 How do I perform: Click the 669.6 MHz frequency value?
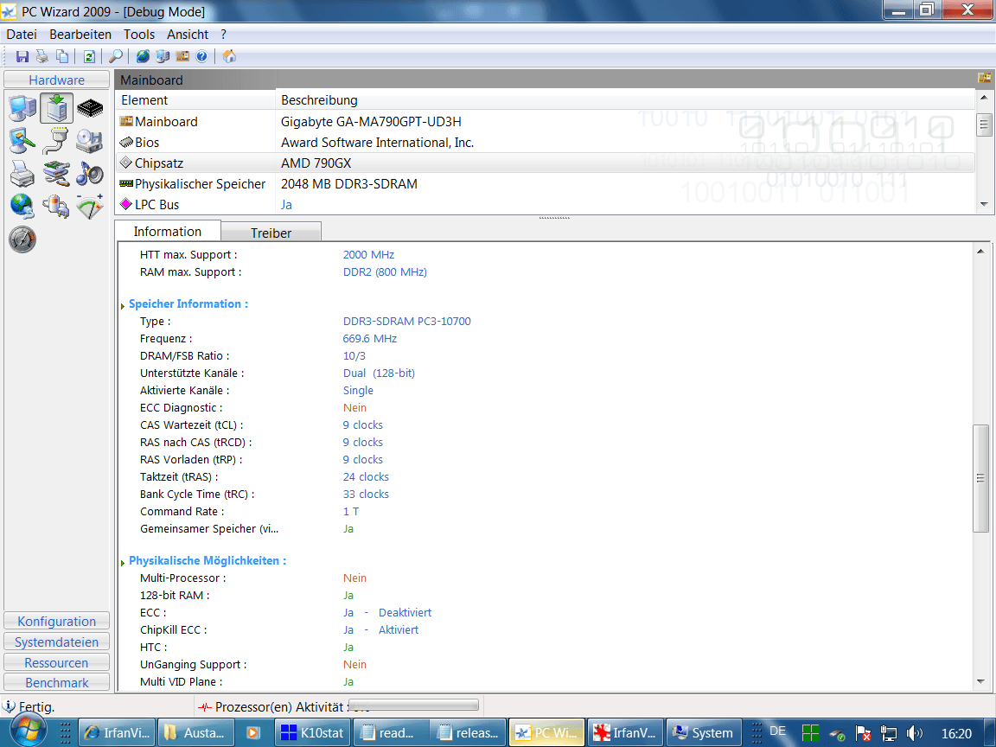(370, 339)
